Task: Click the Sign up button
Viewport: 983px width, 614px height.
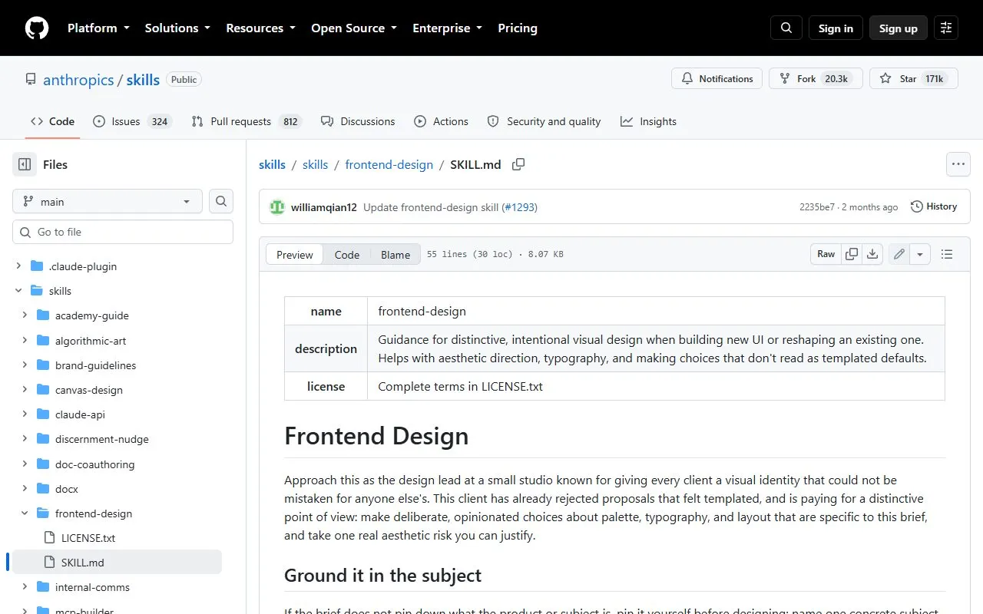Action: 899,28
